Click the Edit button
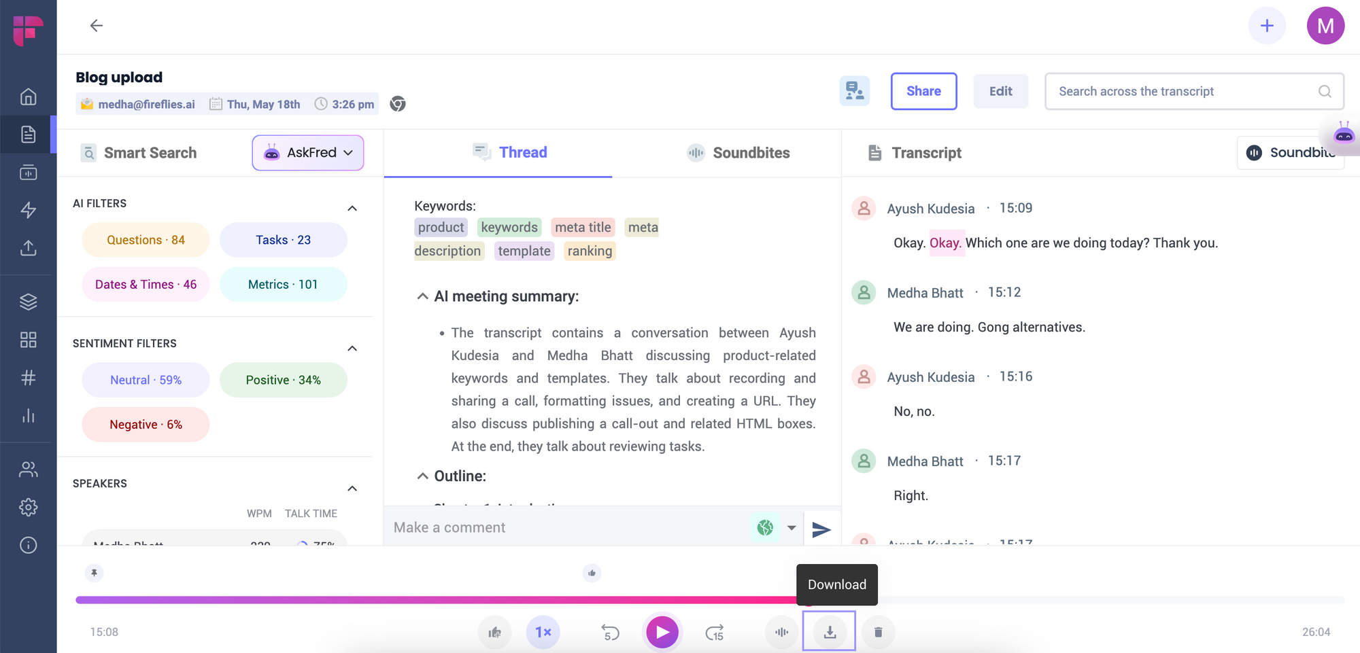 (1000, 91)
